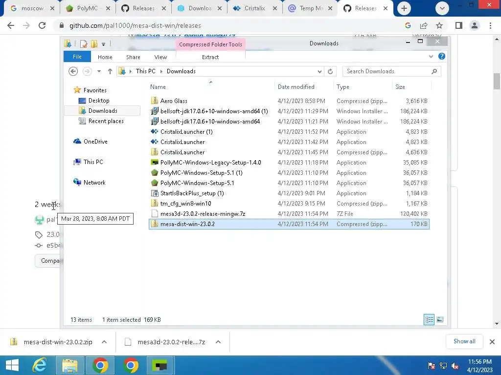
Task: Open mesa-dist-win zip download options arrow
Action: 104,342
